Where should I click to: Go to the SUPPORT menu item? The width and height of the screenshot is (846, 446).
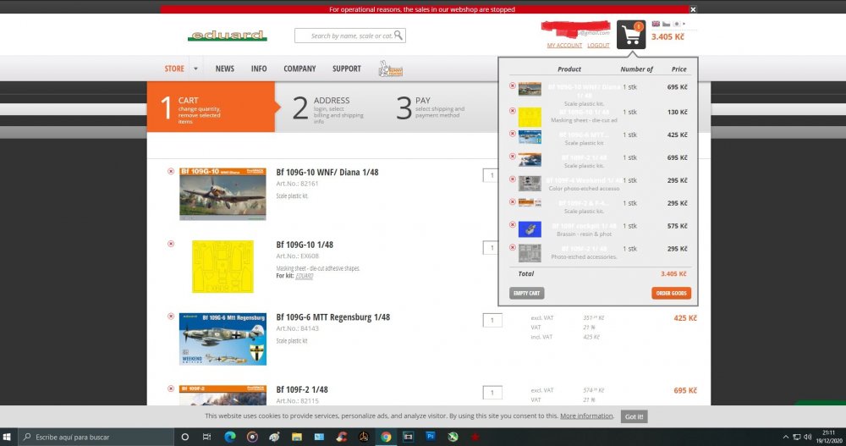click(346, 69)
